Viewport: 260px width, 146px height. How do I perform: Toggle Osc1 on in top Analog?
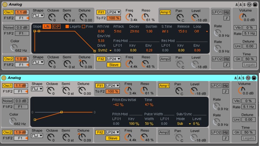pyautogui.click(x=8, y=12)
